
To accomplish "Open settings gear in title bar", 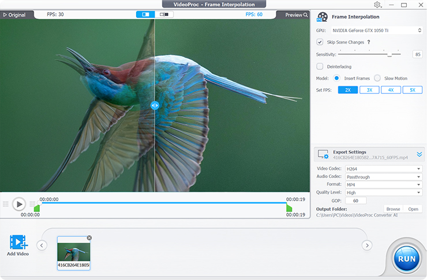I will 377,5.
